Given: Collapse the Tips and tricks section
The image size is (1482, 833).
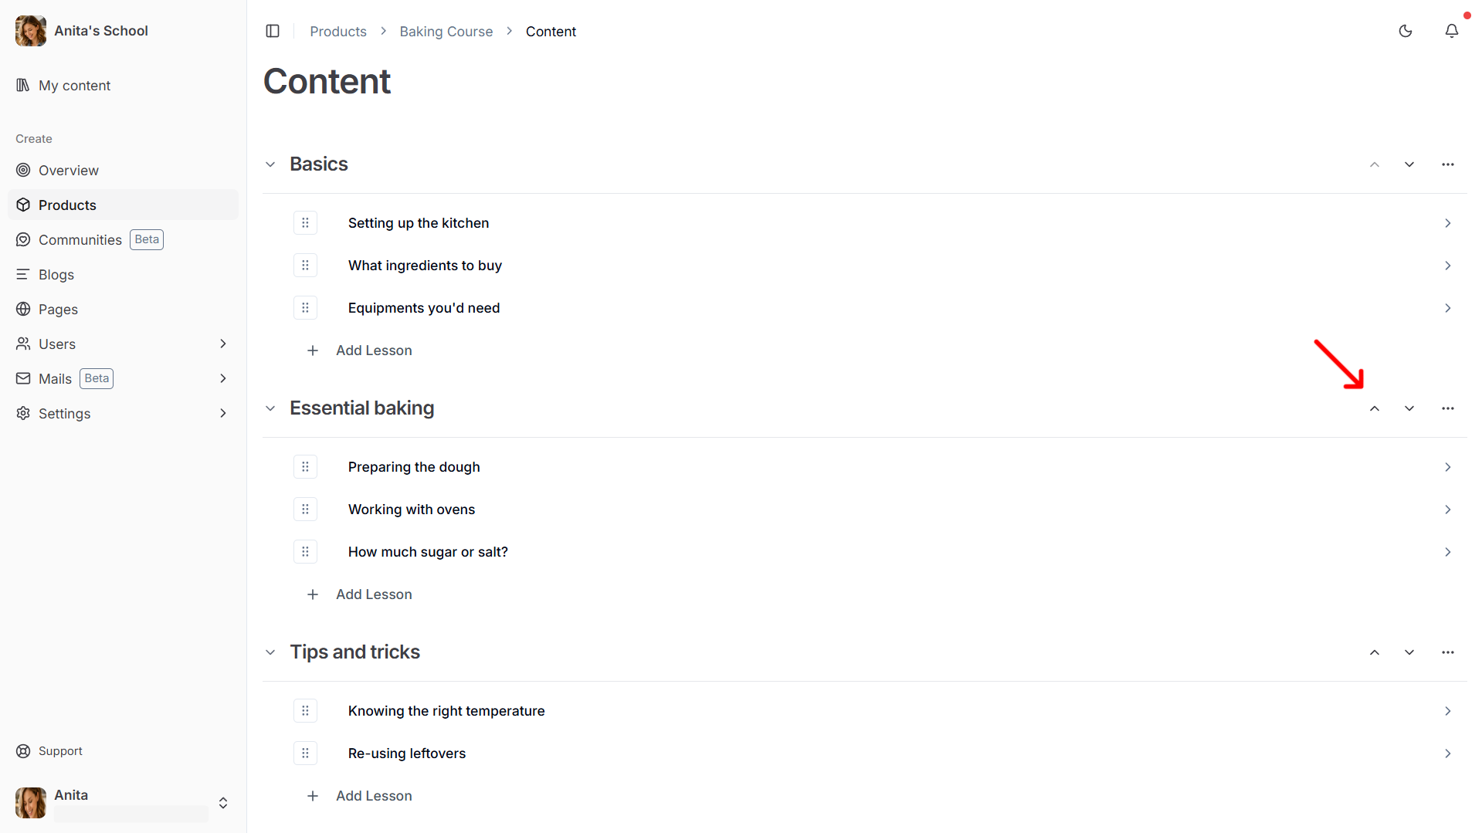Looking at the screenshot, I should [x=270, y=652].
